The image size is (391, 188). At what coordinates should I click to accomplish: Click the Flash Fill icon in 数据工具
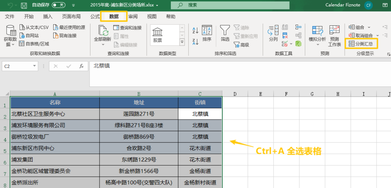285,27
